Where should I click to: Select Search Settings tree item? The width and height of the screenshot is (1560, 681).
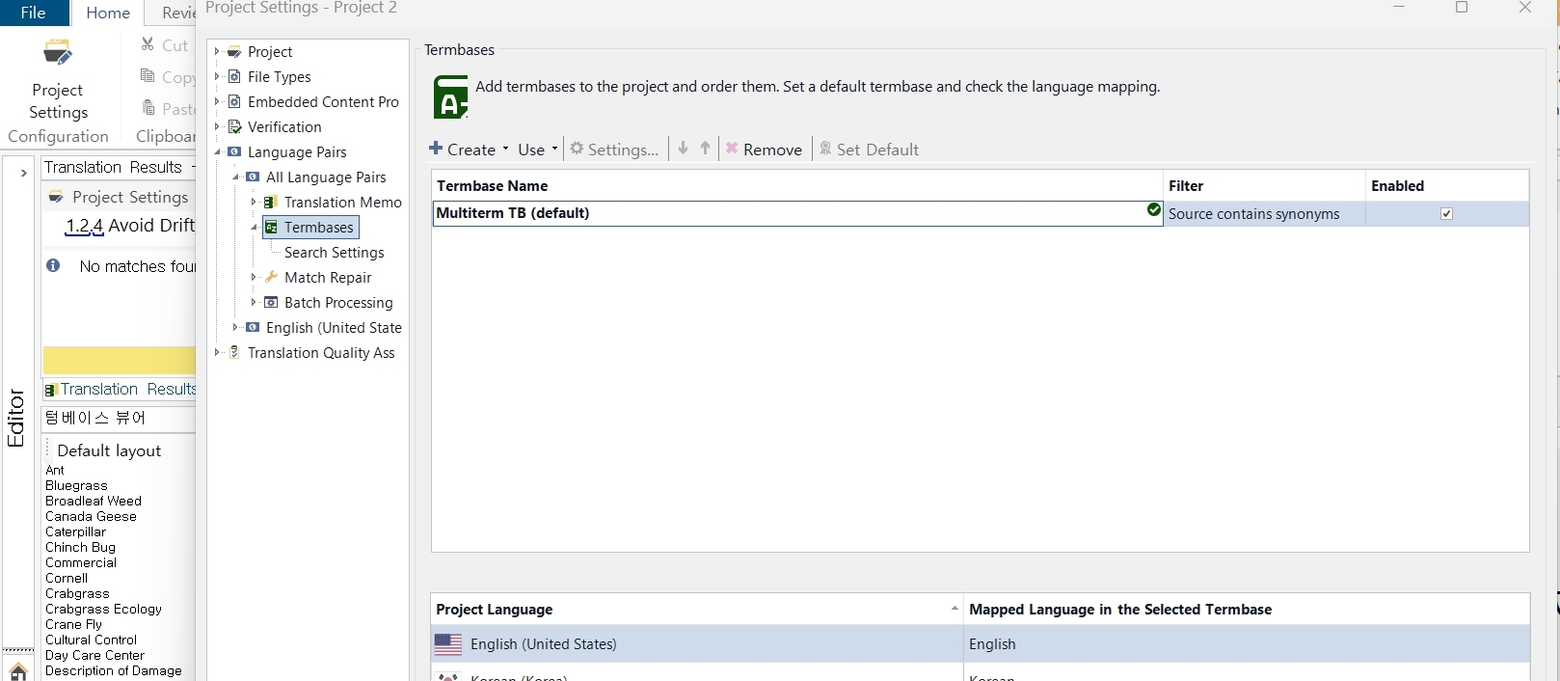[334, 253]
